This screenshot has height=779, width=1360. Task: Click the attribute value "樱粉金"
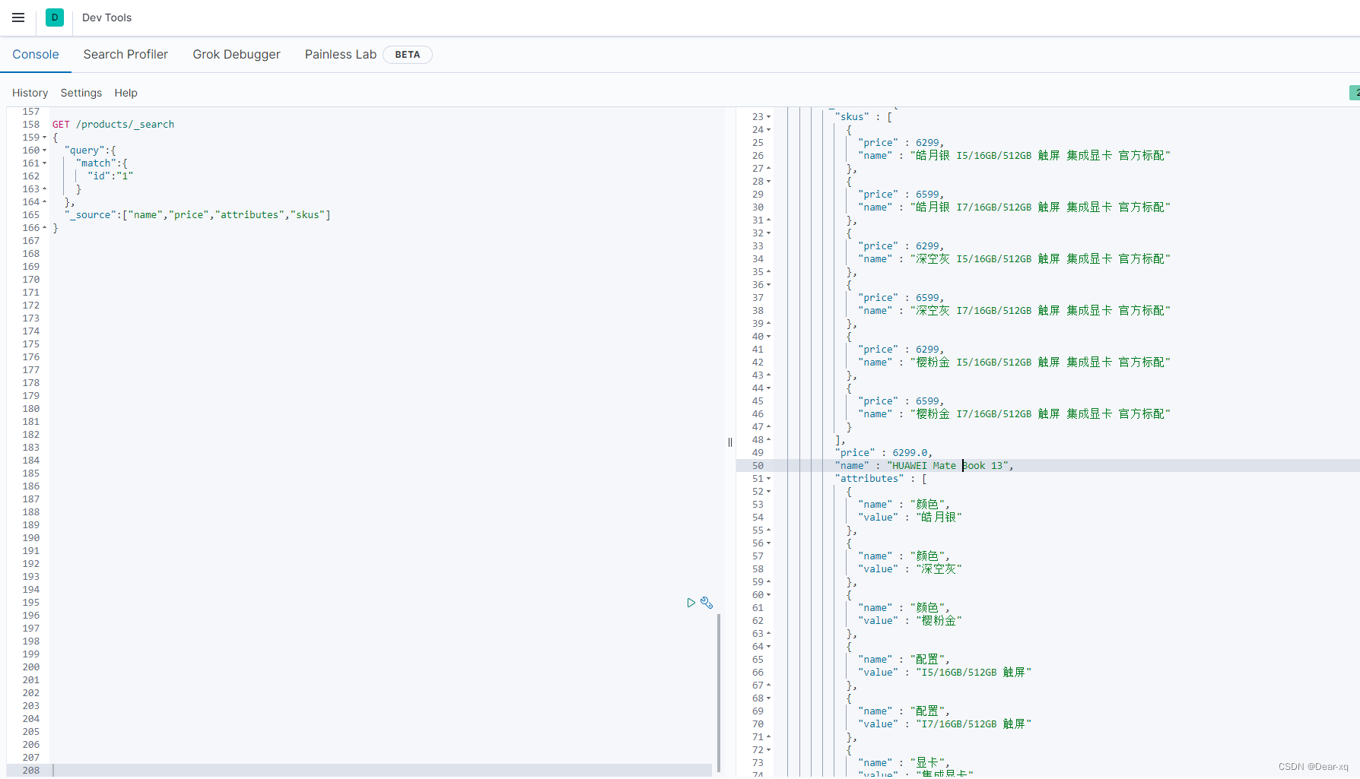click(x=939, y=621)
